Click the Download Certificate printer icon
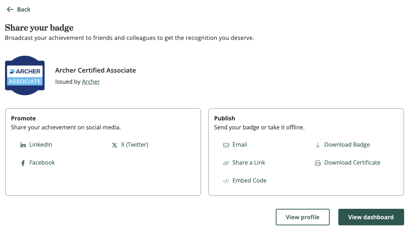 (318, 163)
